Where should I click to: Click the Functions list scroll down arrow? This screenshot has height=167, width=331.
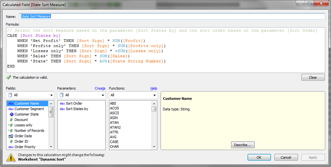pos(154,147)
